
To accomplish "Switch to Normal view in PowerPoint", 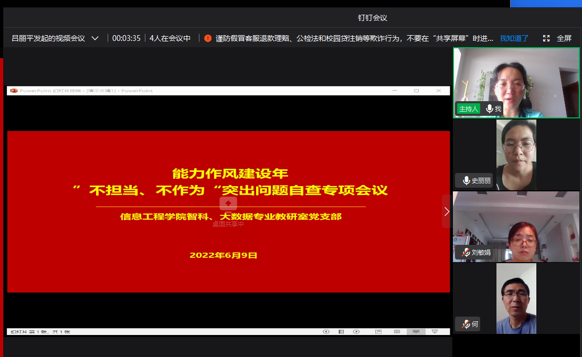I will 378,331.
